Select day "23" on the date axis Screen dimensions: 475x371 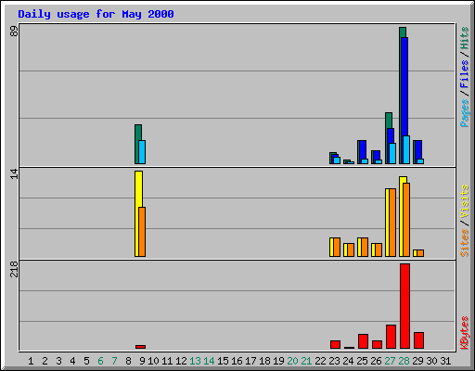point(334,361)
